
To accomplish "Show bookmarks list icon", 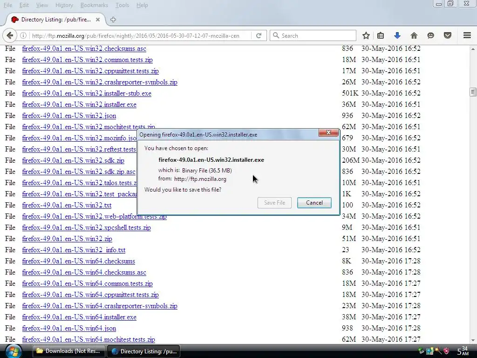I will coord(381,35).
